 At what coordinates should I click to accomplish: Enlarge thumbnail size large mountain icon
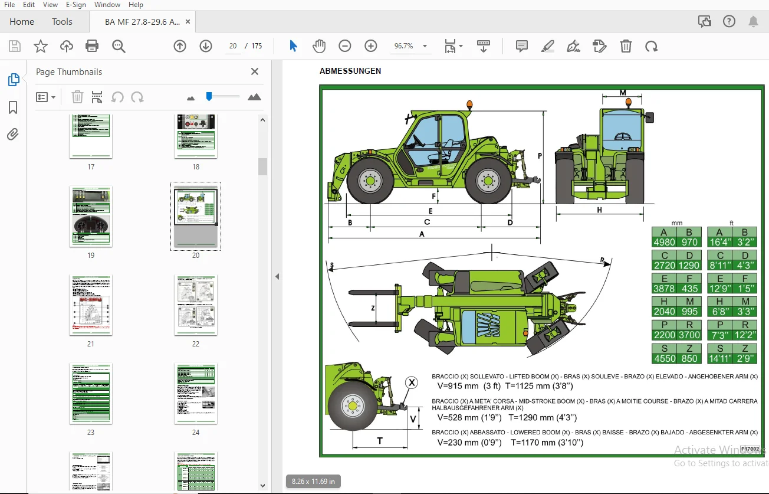tap(254, 97)
